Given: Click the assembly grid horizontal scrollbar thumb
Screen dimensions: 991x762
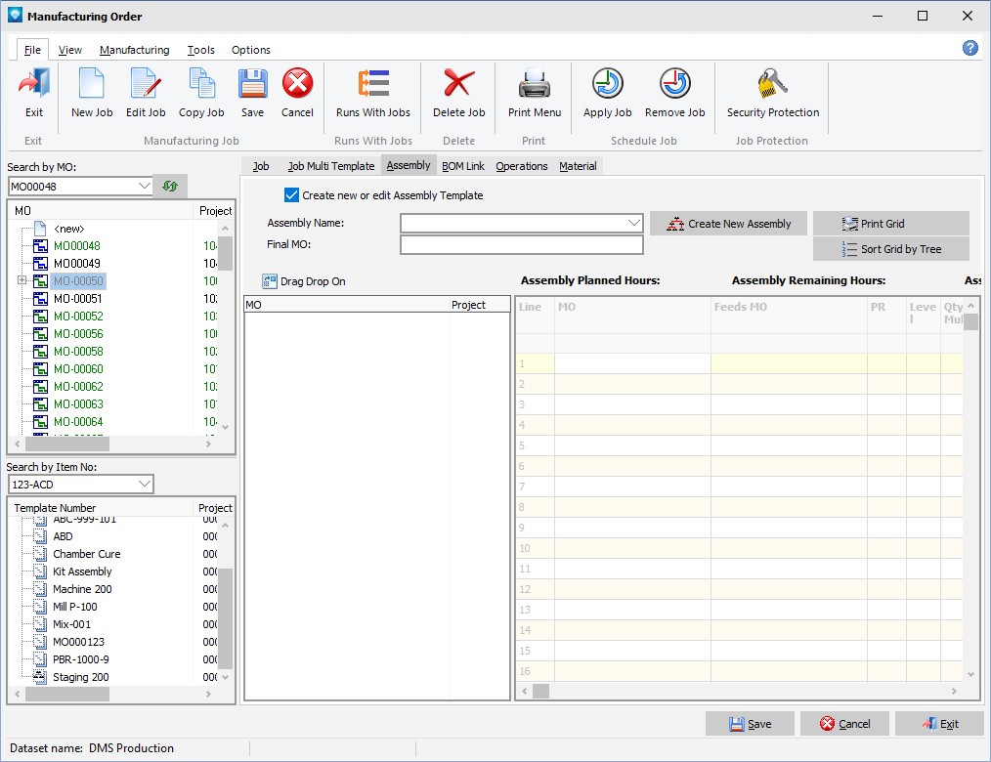Looking at the screenshot, I should [541, 692].
